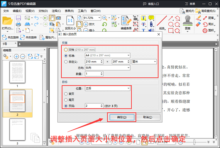Take a snapshot with camera tool

(x=58, y=18)
